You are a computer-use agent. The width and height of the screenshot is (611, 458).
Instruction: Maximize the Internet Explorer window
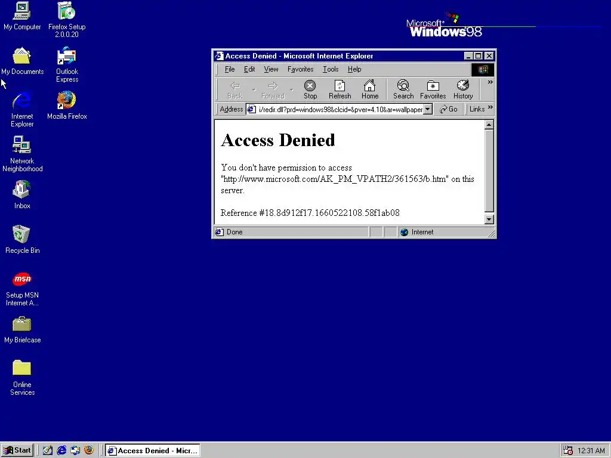click(478, 56)
